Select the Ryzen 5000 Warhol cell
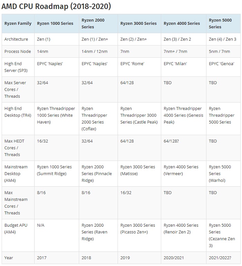The image size is (242, 266). pyautogui.click(x=220, y=174)
